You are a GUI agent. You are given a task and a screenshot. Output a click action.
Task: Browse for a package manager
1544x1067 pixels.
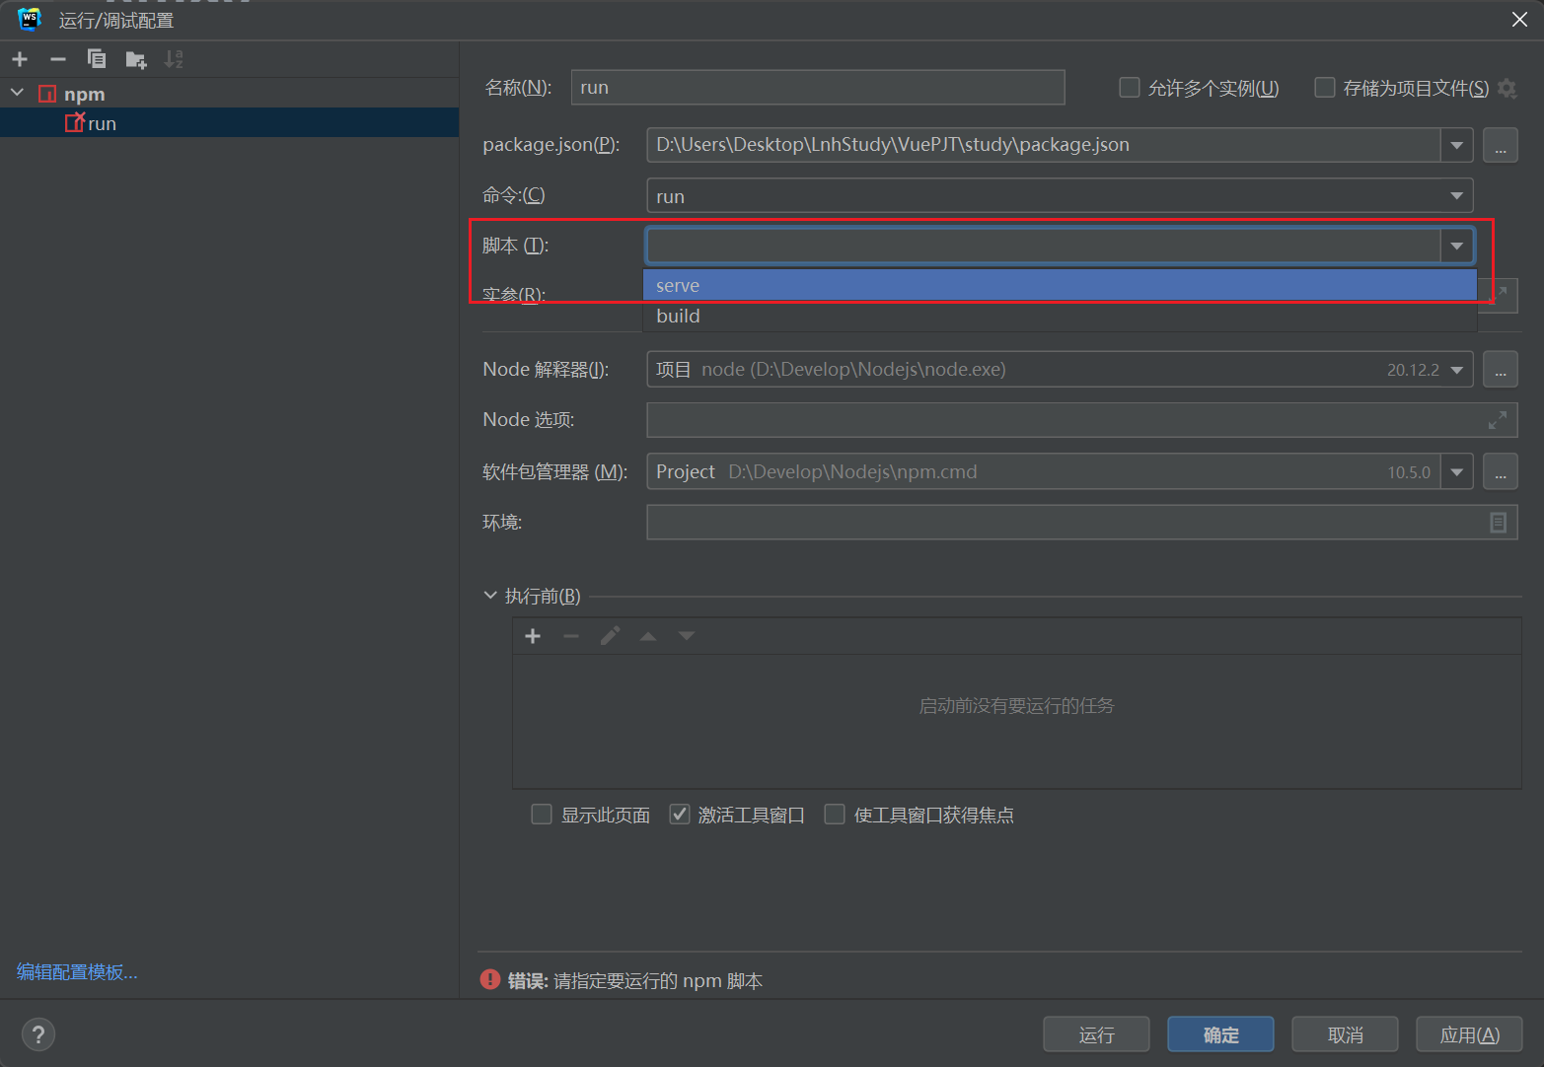coord(1500,471)
